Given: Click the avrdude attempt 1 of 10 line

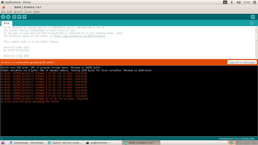Looking at the screenshot, I should [44, 73].
